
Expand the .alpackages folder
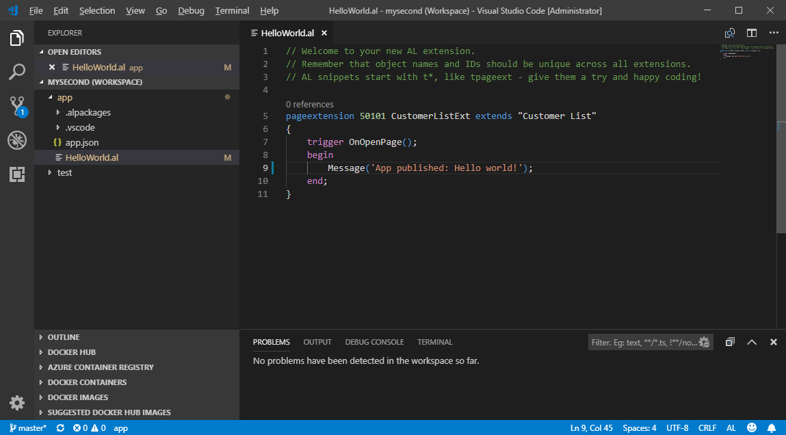point(88,112)
